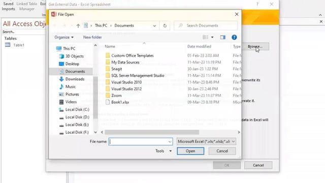This screenshot has height=183, width=325.
Task: Sort by Type column header
Action: tap(237, 46)
